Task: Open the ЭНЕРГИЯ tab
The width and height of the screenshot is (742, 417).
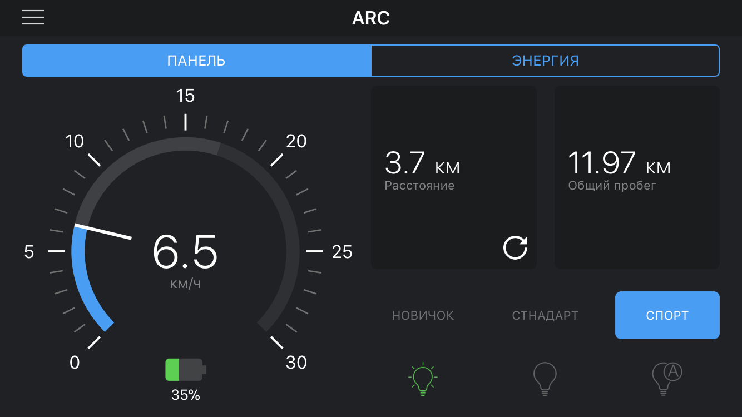Action: pyautogui.click(x=545, y=61)
